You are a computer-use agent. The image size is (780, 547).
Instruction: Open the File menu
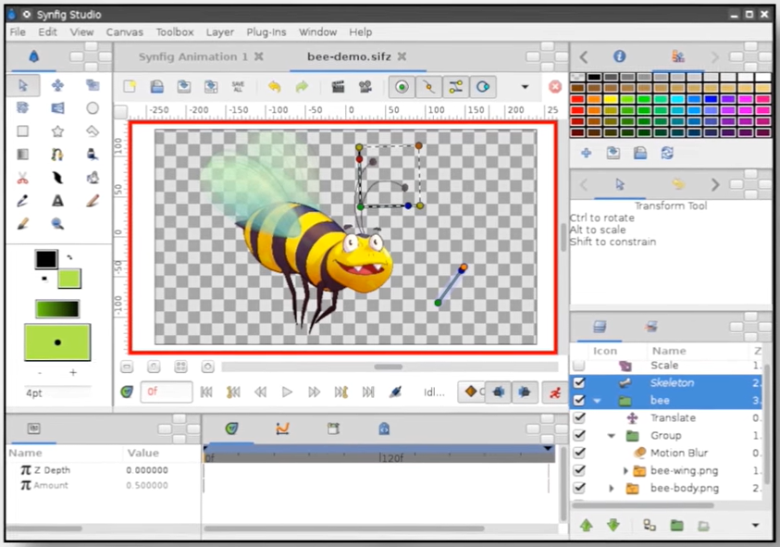coord(18,31)
